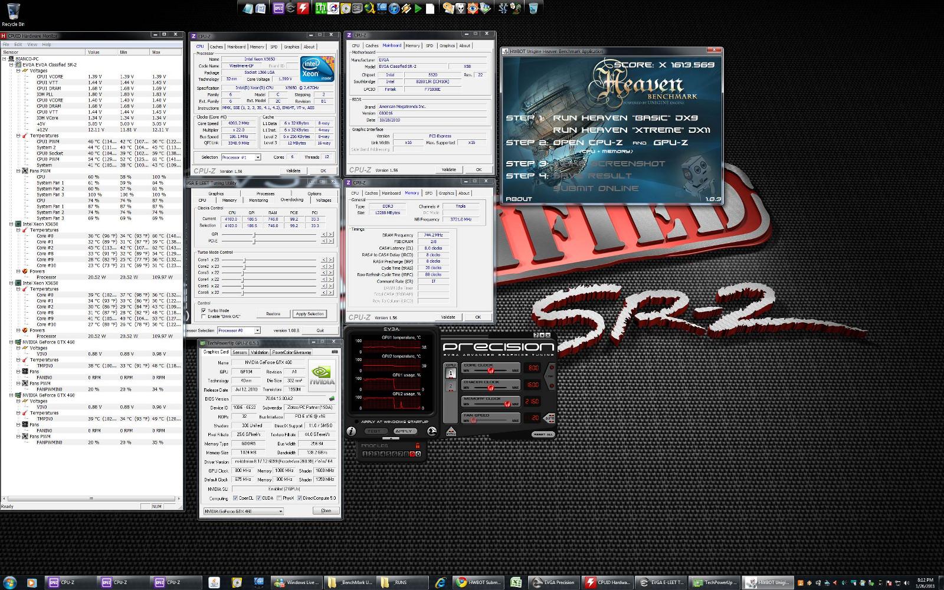Toggle the Precision Sync button

point(451,432)
